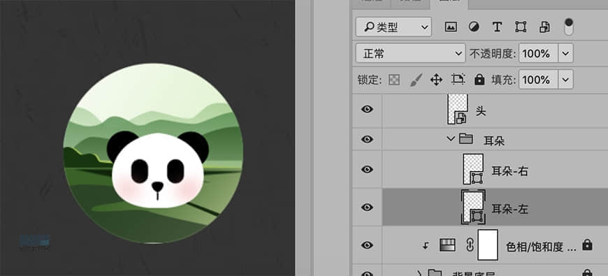Prevent artboard auto-nesting lock icon
The width and height of the screenshot is (608, 276).
(x=458, y=80)
